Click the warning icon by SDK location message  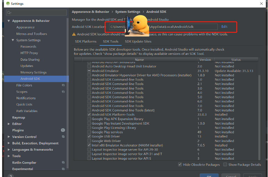(74, 34)
